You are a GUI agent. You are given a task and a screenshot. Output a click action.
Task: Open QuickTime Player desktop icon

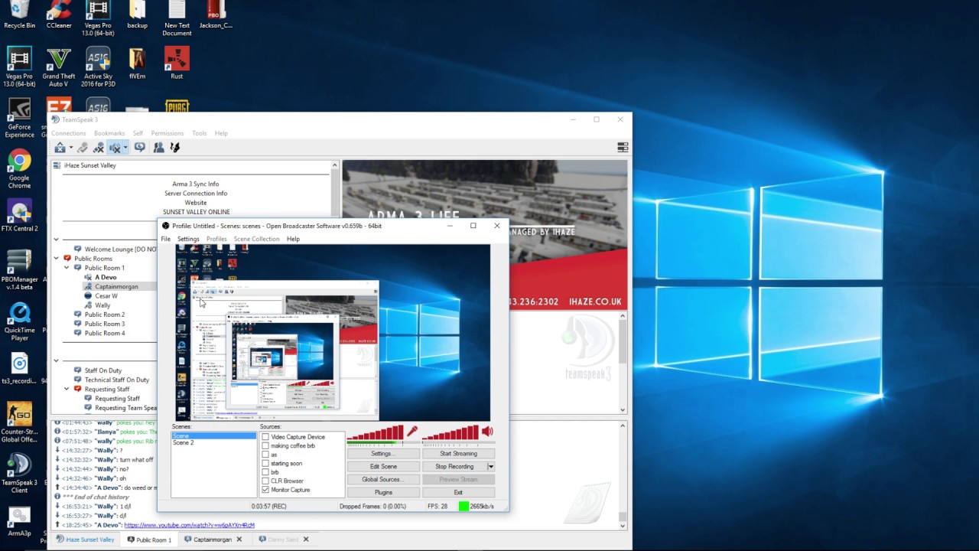(19, 321)
